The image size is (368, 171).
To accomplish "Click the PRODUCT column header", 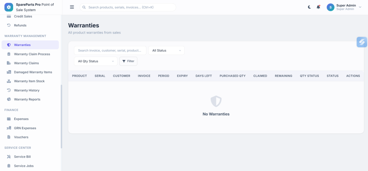I will [80, 76].
